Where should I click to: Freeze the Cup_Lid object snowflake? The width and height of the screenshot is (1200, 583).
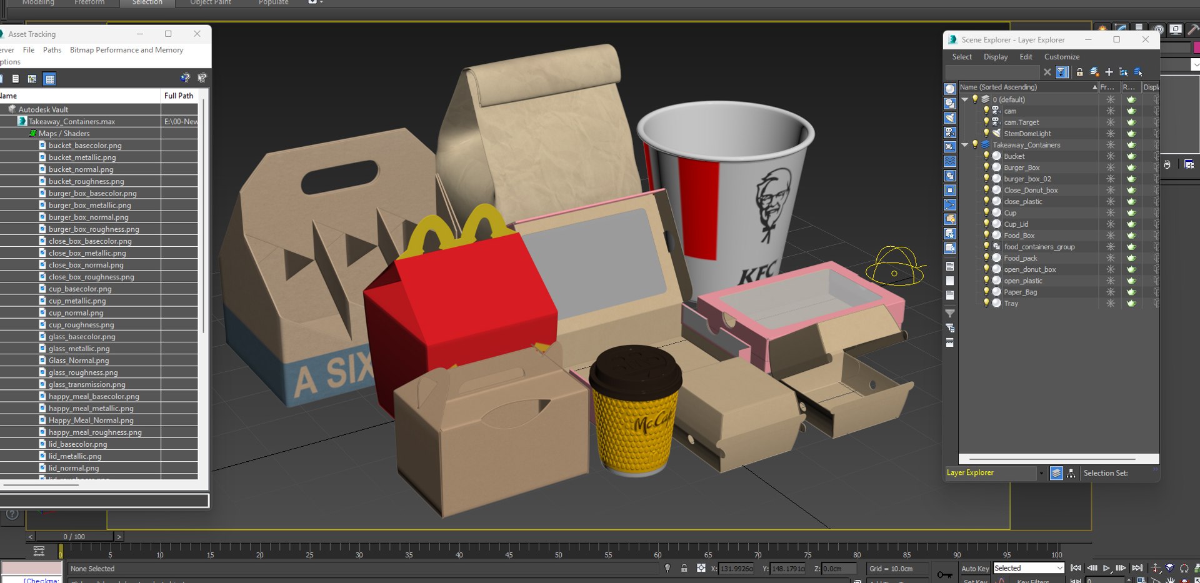click(x=1111, y=224)
